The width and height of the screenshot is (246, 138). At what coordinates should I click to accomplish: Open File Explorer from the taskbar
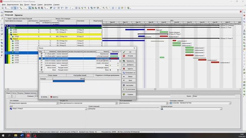tap(16, 135)
